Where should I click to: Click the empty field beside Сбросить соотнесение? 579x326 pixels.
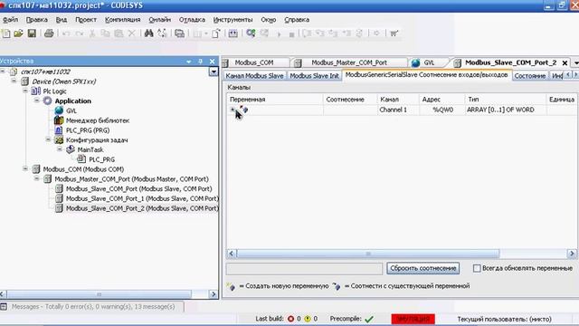tap(304, 269)
